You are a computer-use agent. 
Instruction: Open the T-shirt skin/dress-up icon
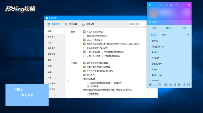166,5
